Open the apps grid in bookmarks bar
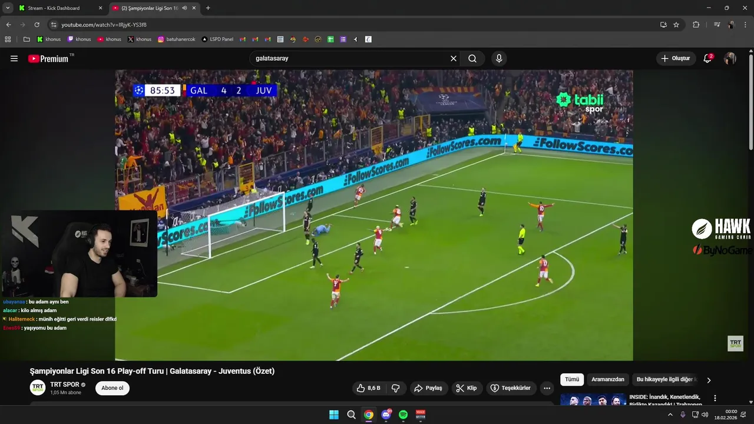Screen dimensions: 754x424 point(8,39)
